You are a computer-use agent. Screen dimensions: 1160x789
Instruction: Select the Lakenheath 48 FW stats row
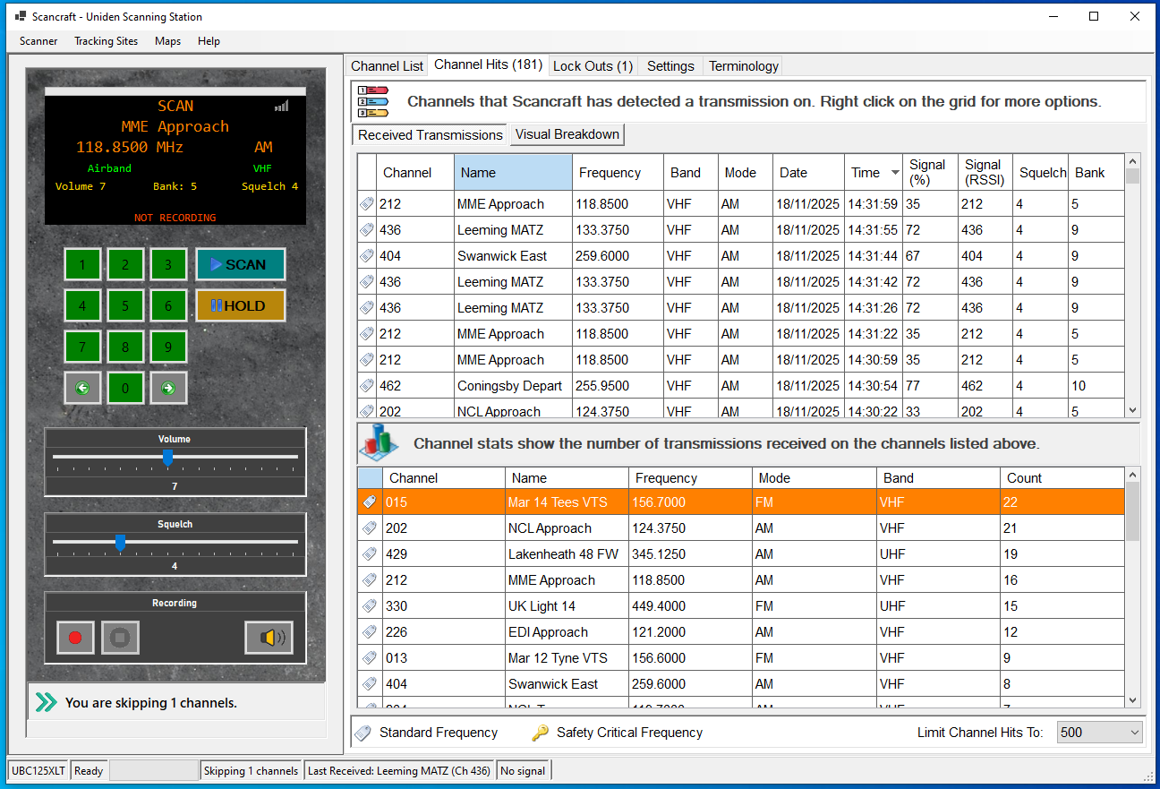(x=563, y=554)
